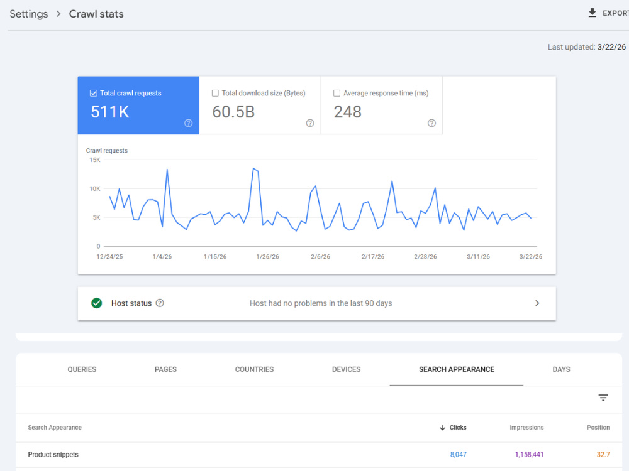
Task: Click the 10K y-axis label
Action: [95, 188]
